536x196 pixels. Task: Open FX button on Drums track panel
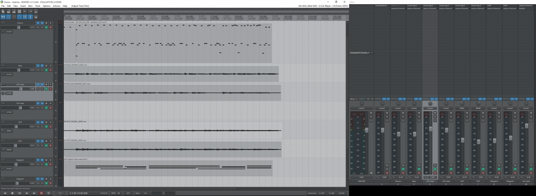click(x=42, y=23)
